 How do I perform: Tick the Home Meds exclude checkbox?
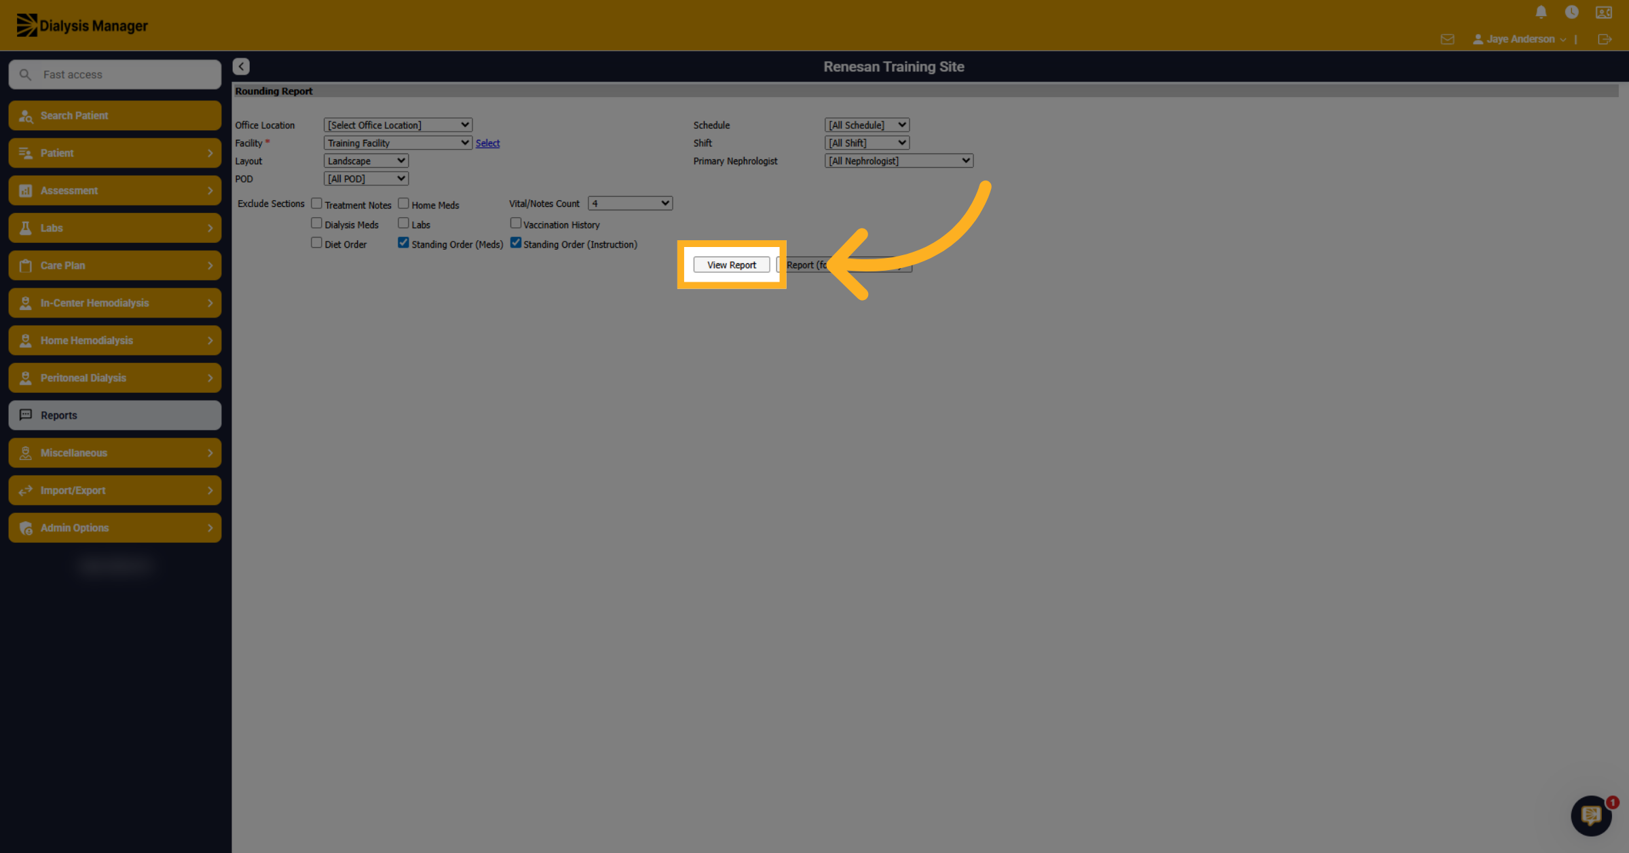pyautogui.click(x=403, y=204)
